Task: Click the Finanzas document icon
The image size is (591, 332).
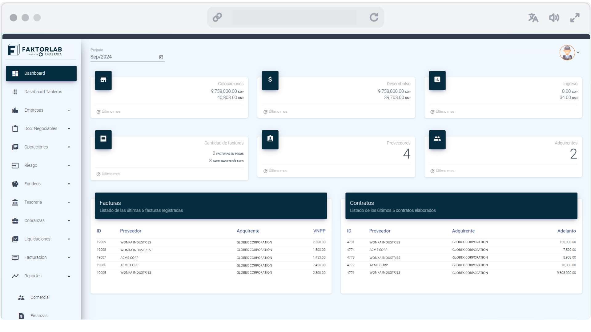Action: (x=21, y=316)
